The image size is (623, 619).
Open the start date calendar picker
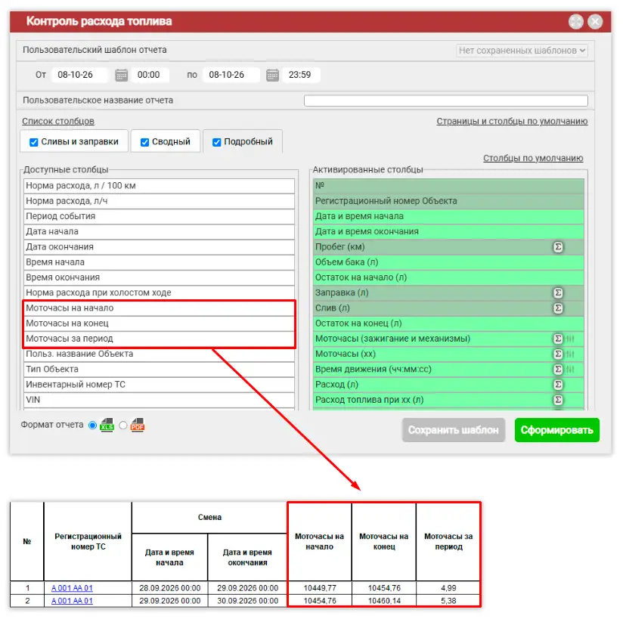coord(121,75)
